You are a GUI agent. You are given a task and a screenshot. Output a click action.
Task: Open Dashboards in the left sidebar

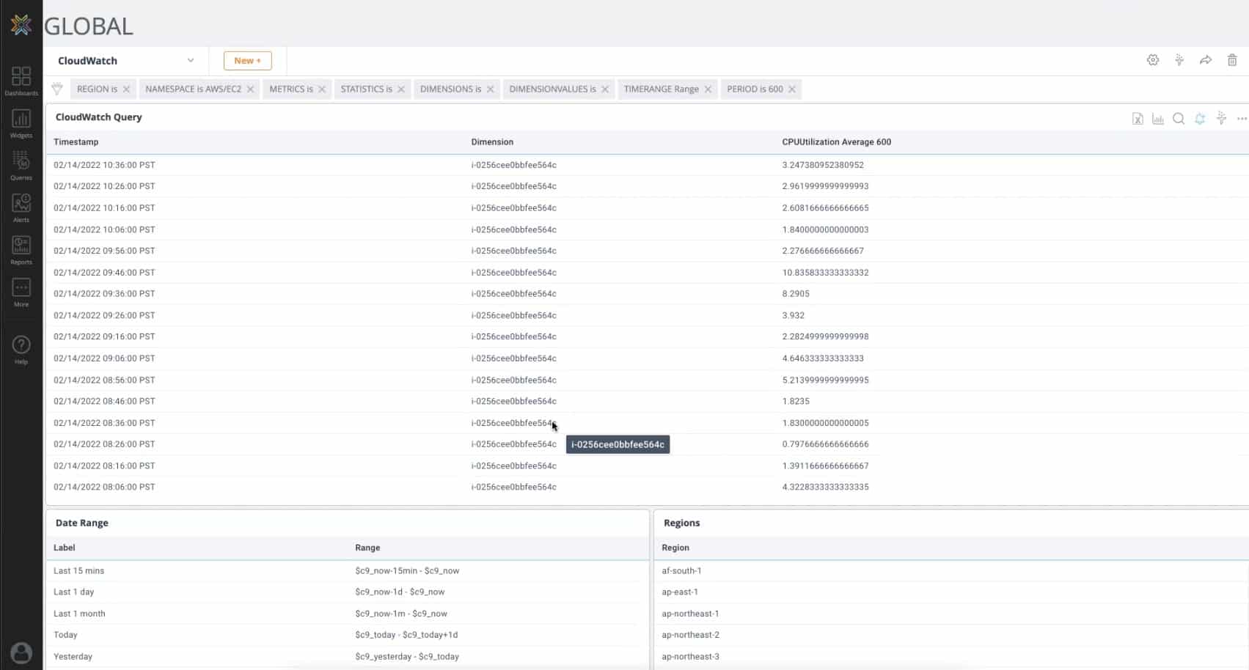[21, 81]
